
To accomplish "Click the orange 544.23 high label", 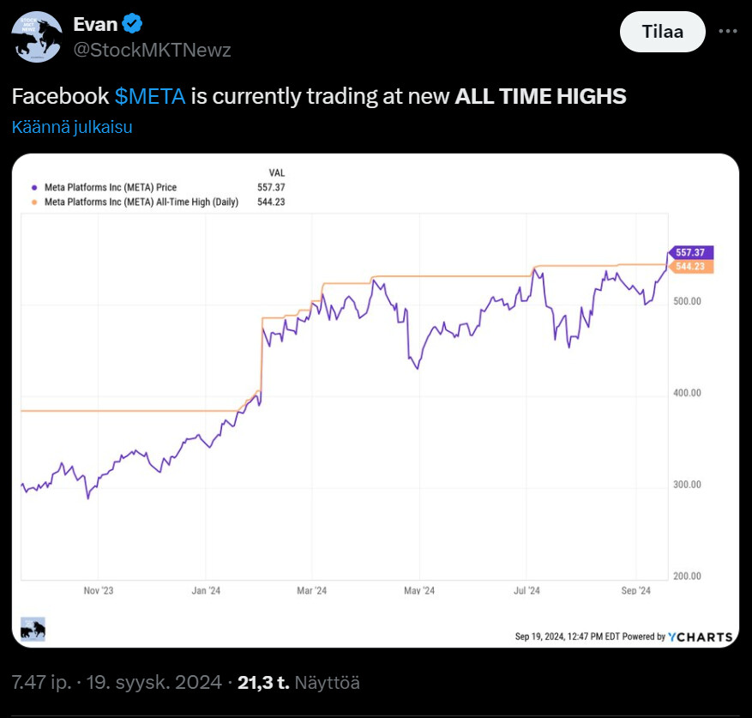I will pos(690,267).
